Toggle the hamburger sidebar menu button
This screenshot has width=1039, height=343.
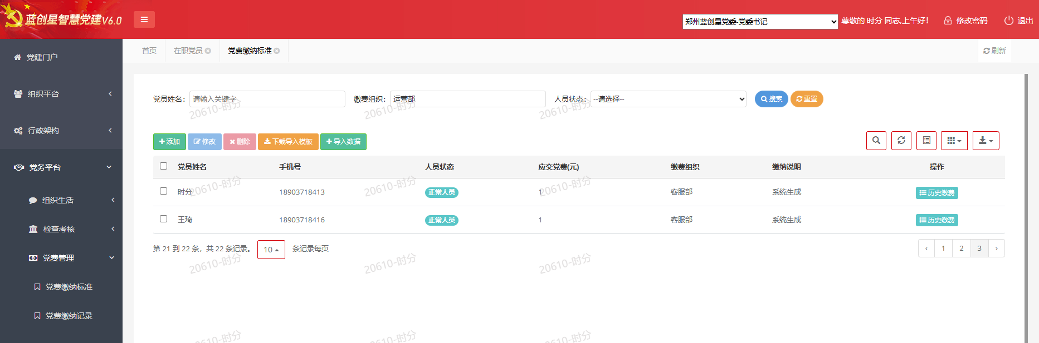pos(144,19)
